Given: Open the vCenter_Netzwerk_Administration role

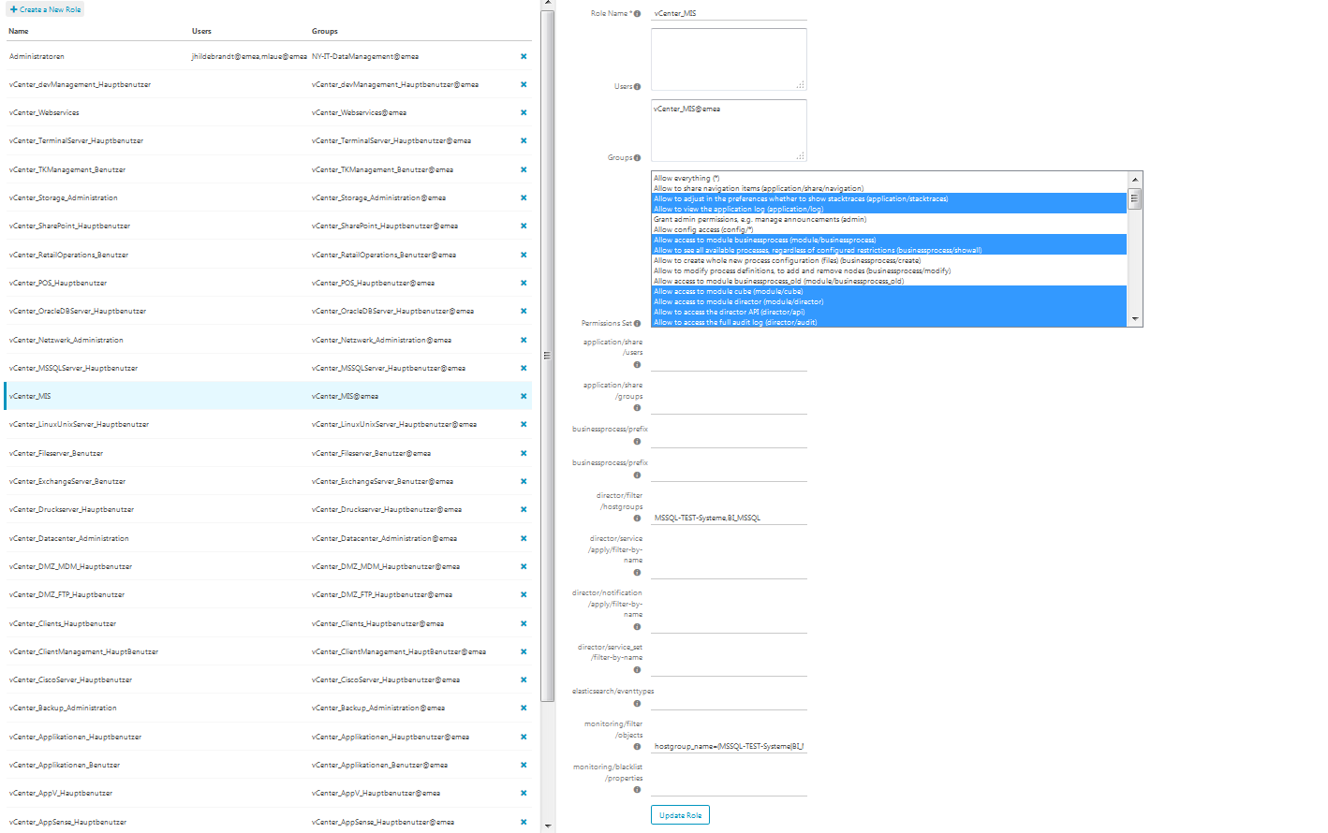Looking at the screenshot, I should point(66,340).
